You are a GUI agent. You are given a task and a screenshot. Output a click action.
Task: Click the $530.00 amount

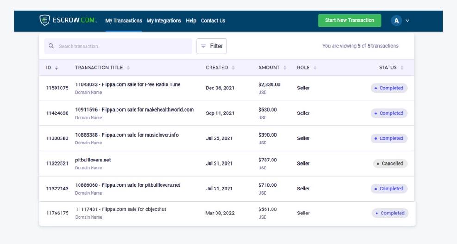click(x=267, y=109)
